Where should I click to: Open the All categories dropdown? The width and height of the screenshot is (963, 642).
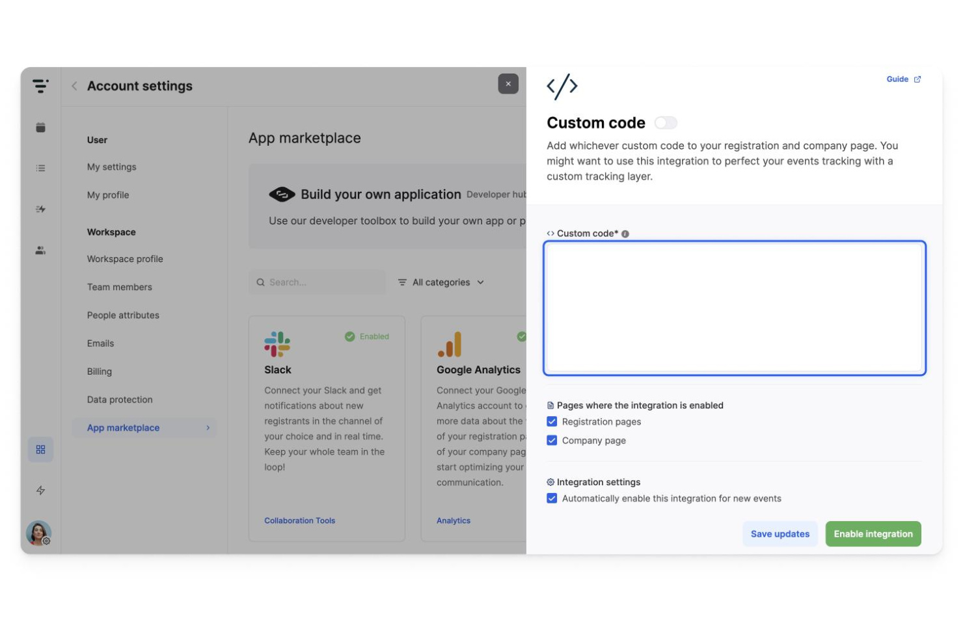tap(441, 282)
